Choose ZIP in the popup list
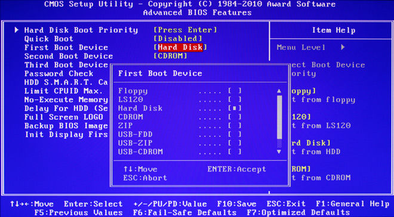 (x=125, y=125)
